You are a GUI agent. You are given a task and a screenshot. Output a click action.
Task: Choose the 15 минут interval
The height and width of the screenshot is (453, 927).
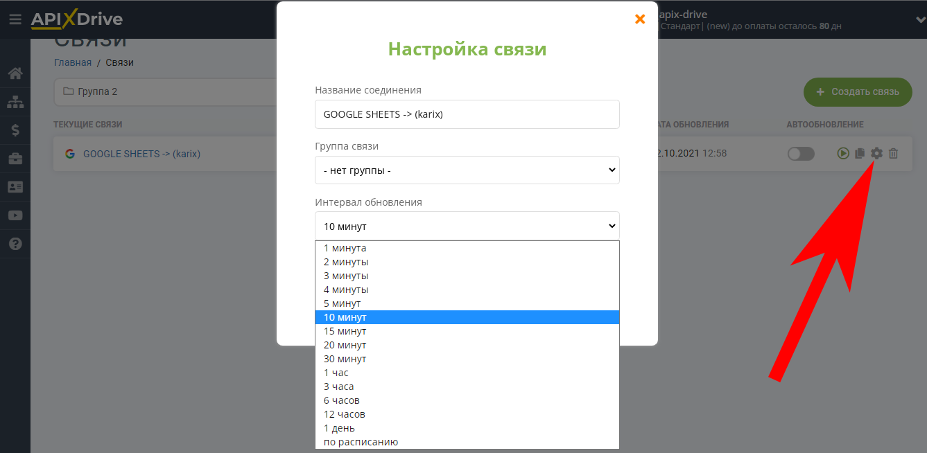coord(467,331)
